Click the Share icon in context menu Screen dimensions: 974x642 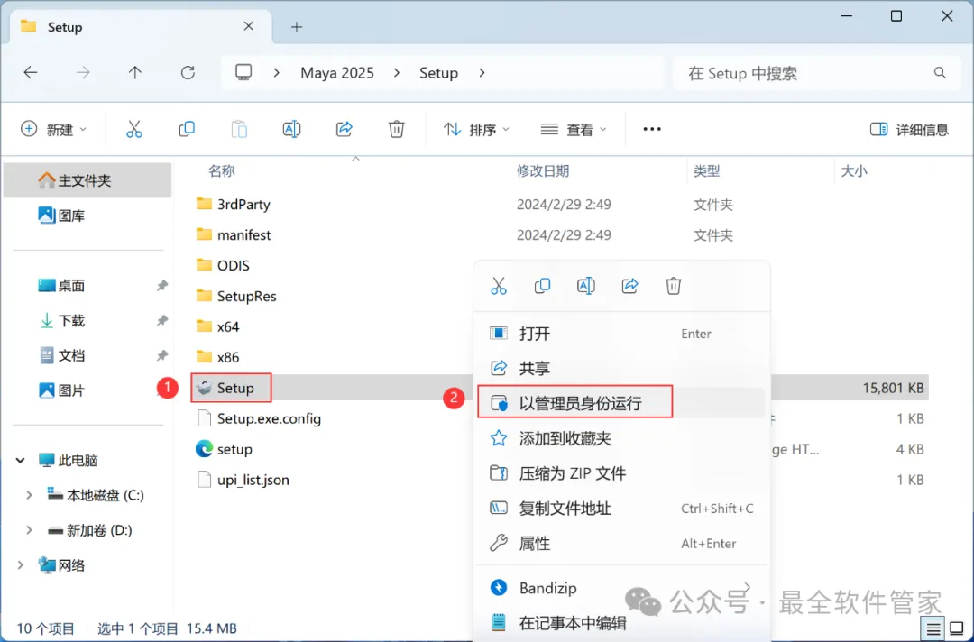[629, 286]
